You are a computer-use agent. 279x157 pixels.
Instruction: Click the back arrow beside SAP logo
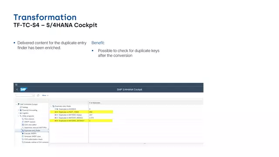click(x=17, y=89)
